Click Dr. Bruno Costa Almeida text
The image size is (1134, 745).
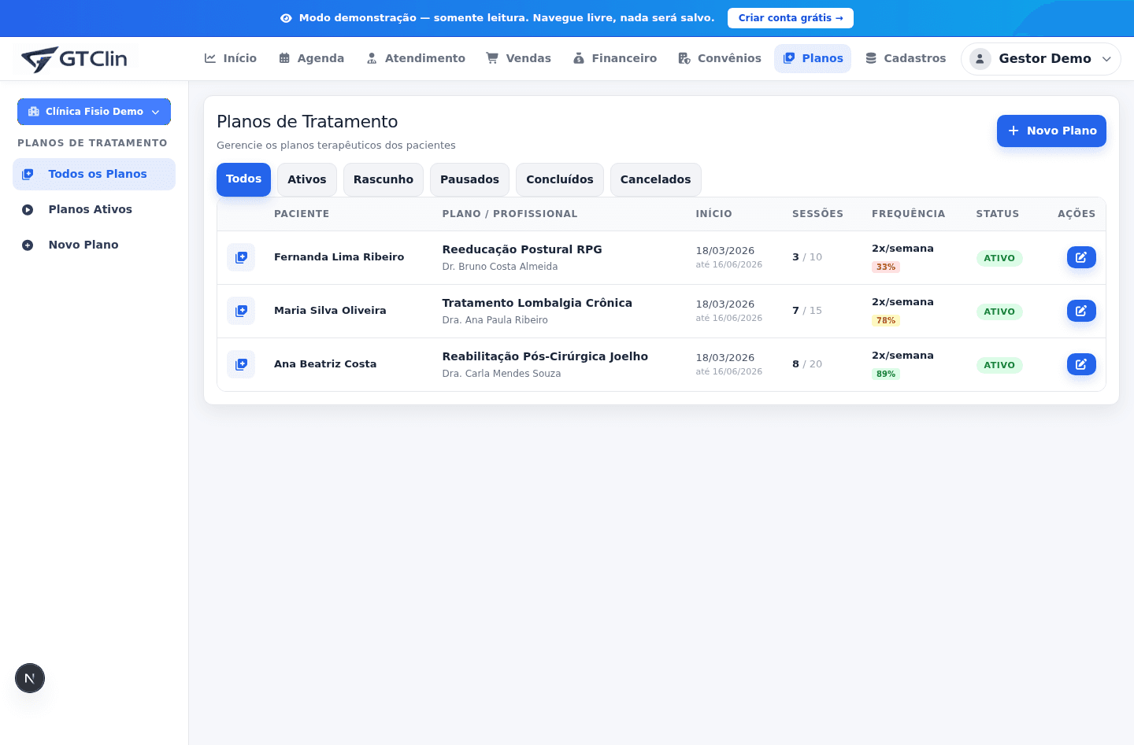tap(500, 267)
